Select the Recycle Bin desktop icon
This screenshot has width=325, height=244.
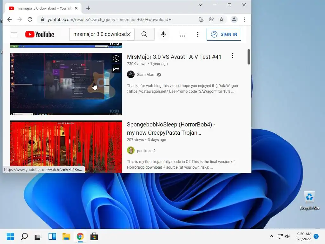(309, 201)
